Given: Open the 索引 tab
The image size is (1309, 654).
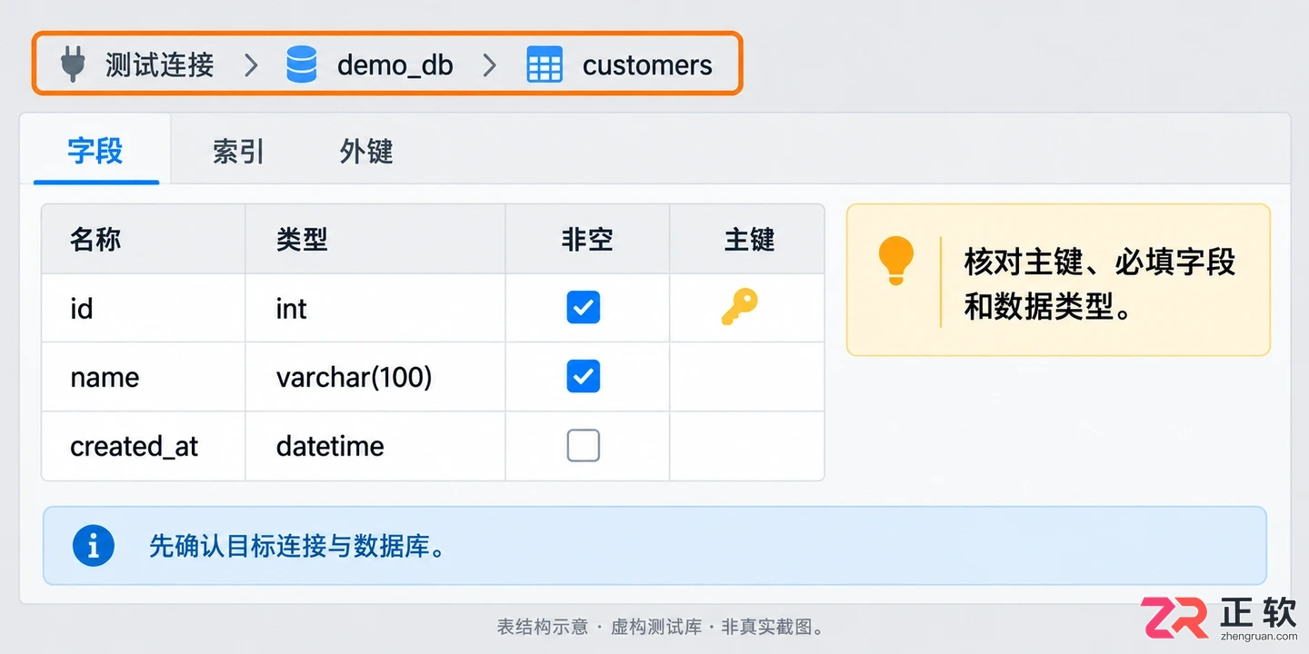Looking at the screenshot, I should click(x=238, y=151).
